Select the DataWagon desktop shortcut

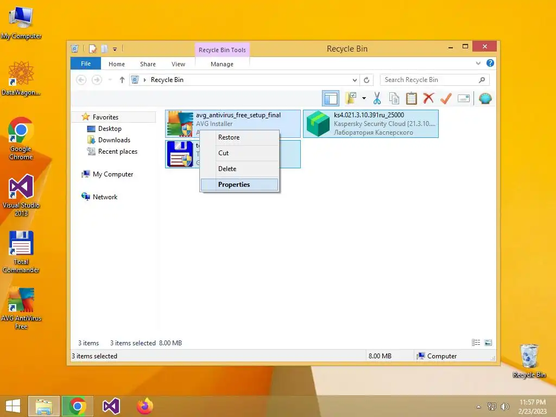21,78
